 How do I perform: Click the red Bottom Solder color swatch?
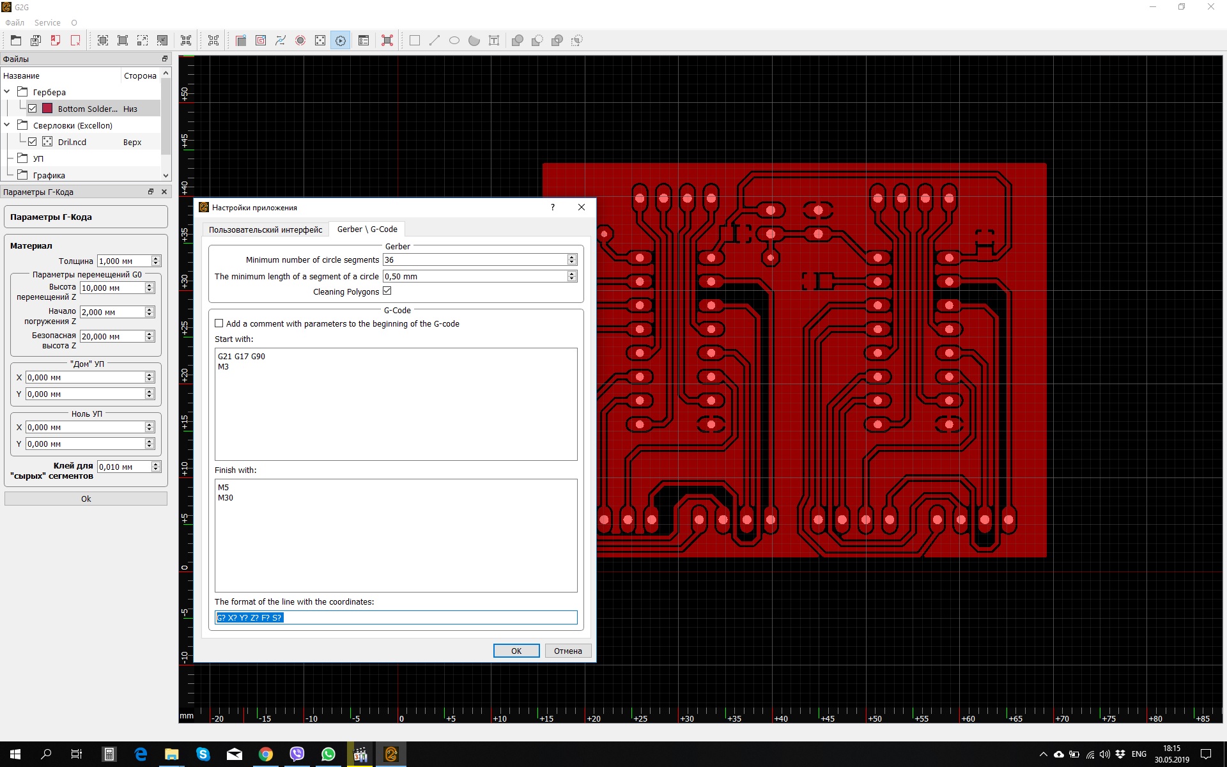pyautogui.click(x=47, y=109)
